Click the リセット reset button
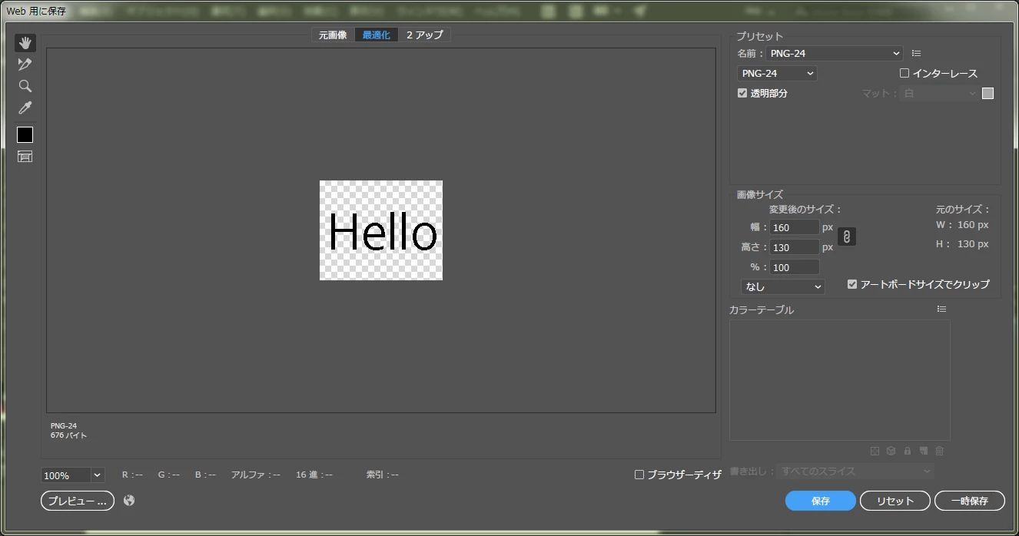This screenshot has height=536, width=1019. click(895, 501)
